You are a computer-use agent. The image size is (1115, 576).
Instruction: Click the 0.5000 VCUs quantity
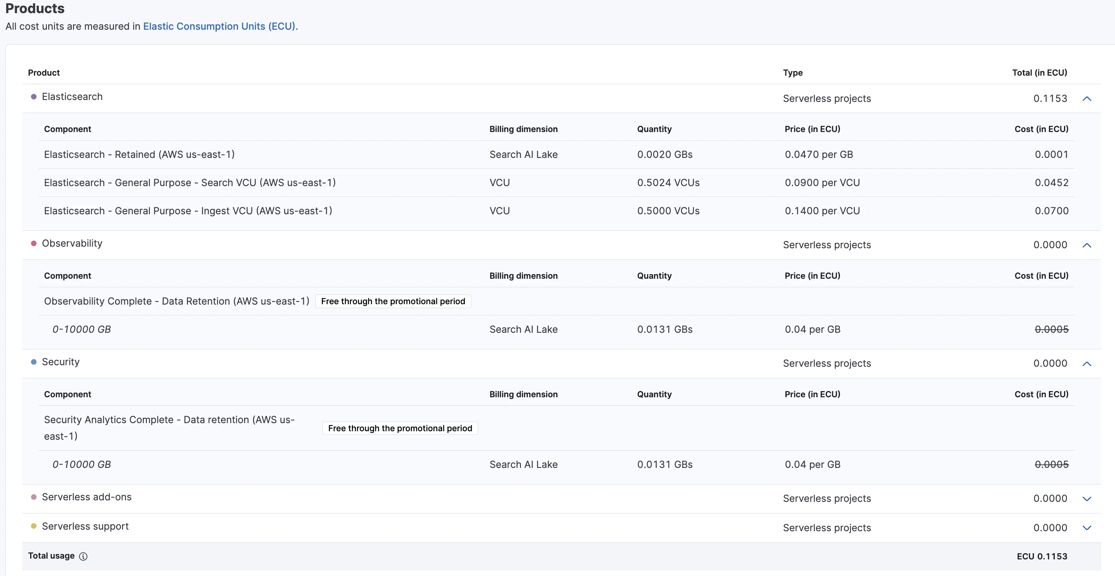point(668,210)
